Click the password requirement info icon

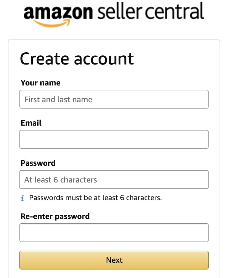click(x=23, y=198)
